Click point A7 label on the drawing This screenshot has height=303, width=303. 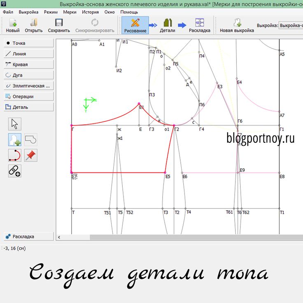pos(282,115)
